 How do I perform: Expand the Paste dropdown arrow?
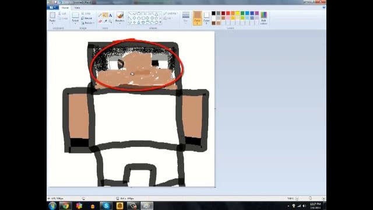point(52,23)
